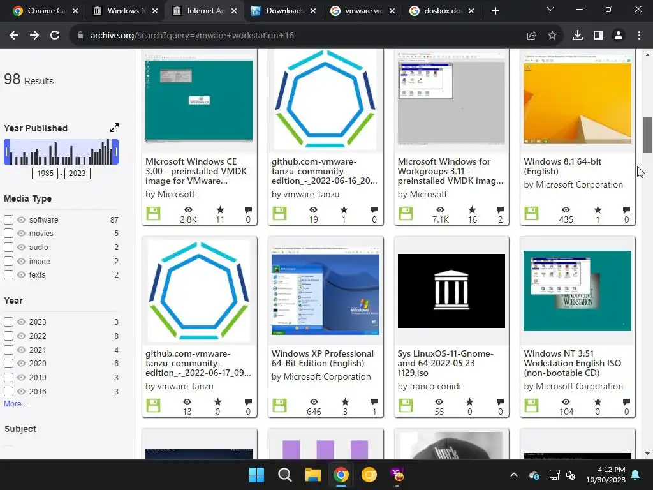This screenshot has width=653, height=490.
Task: Click favorites star on Windows 8.1 64-bit card
Action: click(598, 209)
